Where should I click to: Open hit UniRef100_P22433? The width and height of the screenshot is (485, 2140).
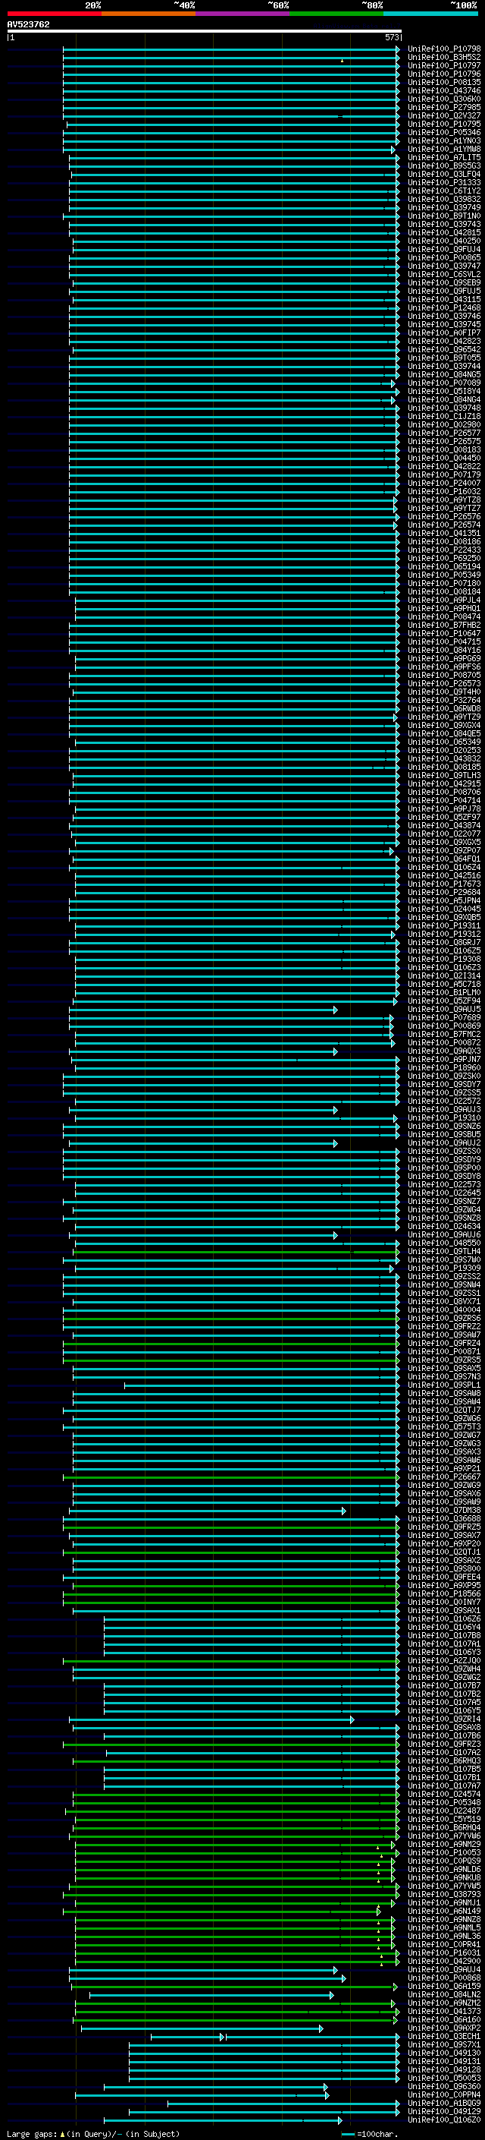(443, 550)
